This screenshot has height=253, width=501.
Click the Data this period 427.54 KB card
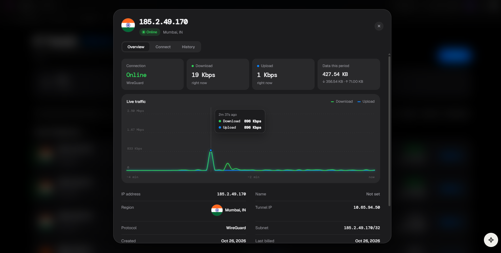[x=349, y=74]
